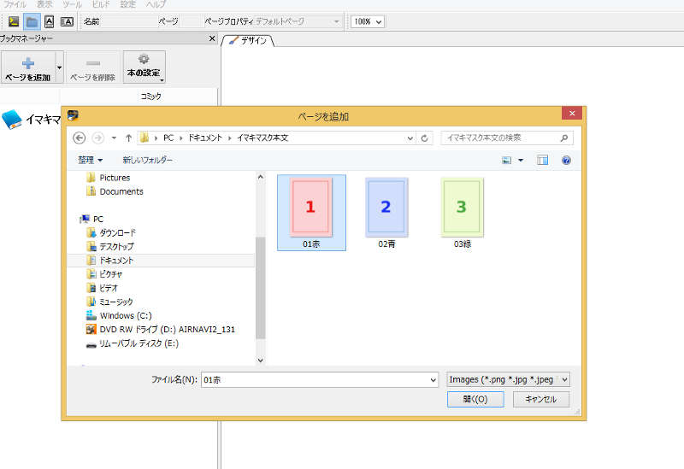Viewport: 684px width, 469px height.
Task: Click the up-one-level arrow in dialog
Action: pyautogui.click(x=128, y=138)
